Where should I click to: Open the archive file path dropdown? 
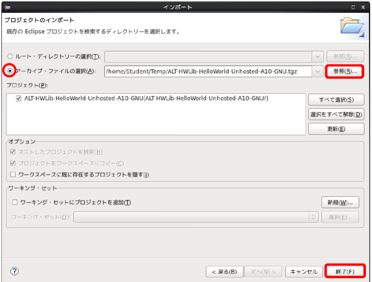pyautogui.click(x=318, y=71)
